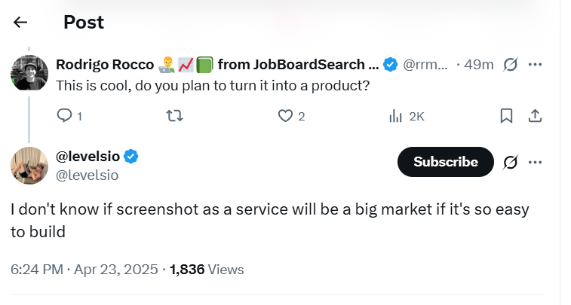Click the 1,836 Views count
The height and width of the screenshot is (305, 571).
point(207,269)
